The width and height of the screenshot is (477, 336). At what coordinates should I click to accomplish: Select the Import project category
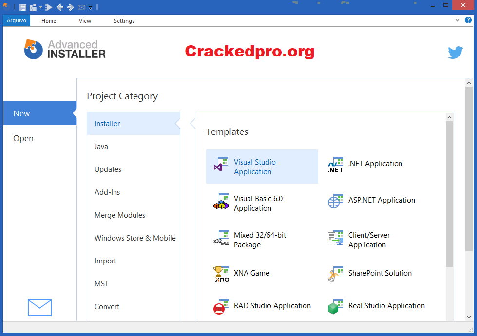tap(133, 261)
